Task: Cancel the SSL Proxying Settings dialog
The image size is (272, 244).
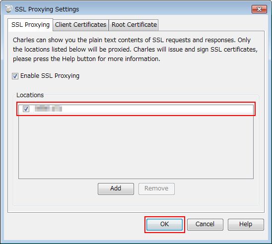Action: (x=205, y=225)
